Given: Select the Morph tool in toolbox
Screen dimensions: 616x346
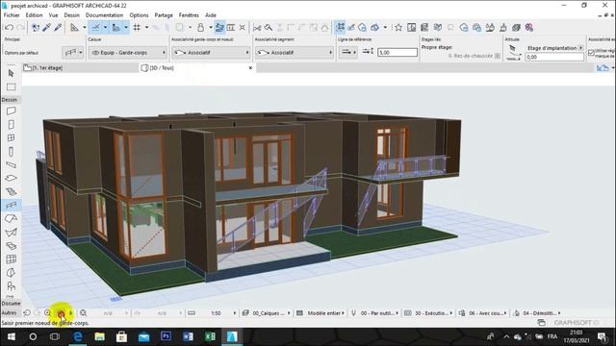Looking at the screenshot, I should coord(11,273).
